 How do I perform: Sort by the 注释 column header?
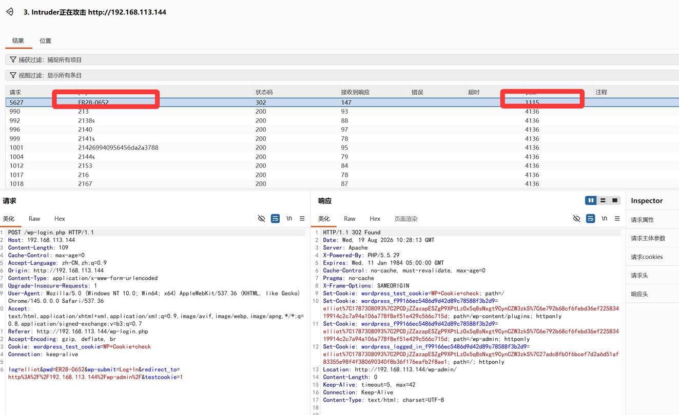(602, 92)
